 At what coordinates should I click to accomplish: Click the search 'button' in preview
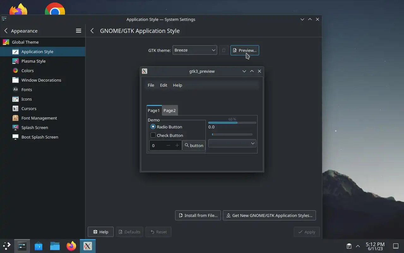pos(194,145)
